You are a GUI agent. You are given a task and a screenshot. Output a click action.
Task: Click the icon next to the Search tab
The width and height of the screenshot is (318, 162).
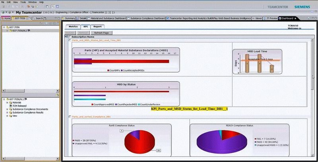[x=45, y=18]
